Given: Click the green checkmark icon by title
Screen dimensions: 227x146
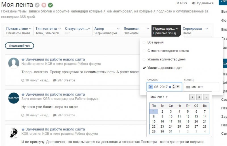Looking at the screenshot, I should [x=50, y=5].
